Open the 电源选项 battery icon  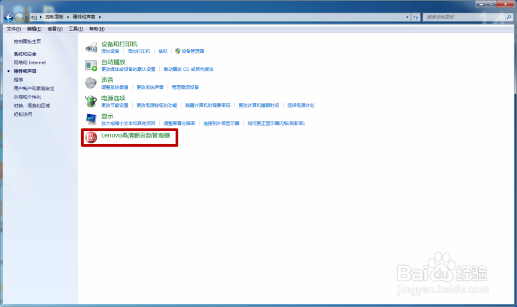click(x=91, y=101)
